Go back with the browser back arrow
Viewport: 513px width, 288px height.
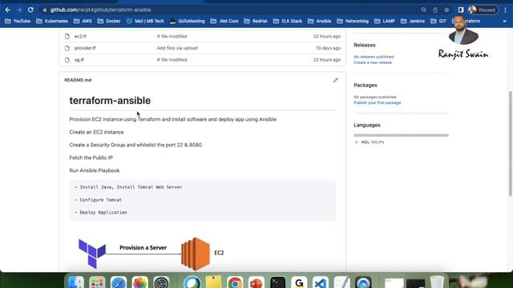[8, 10]
